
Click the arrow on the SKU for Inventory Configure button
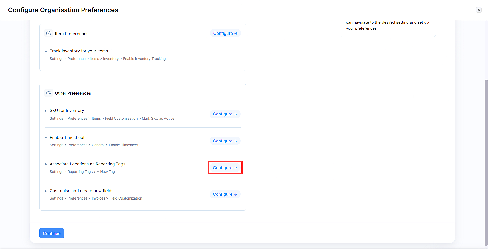236,114
